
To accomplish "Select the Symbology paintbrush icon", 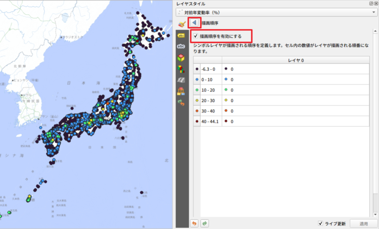I will tap(181, 24).
